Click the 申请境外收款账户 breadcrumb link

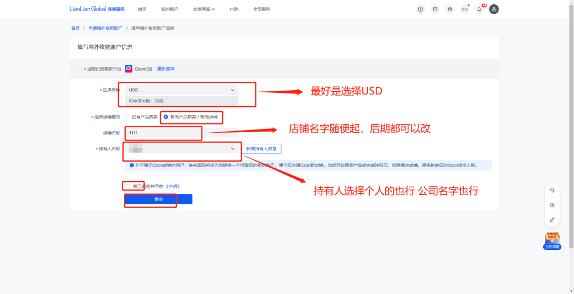(105, 28)
